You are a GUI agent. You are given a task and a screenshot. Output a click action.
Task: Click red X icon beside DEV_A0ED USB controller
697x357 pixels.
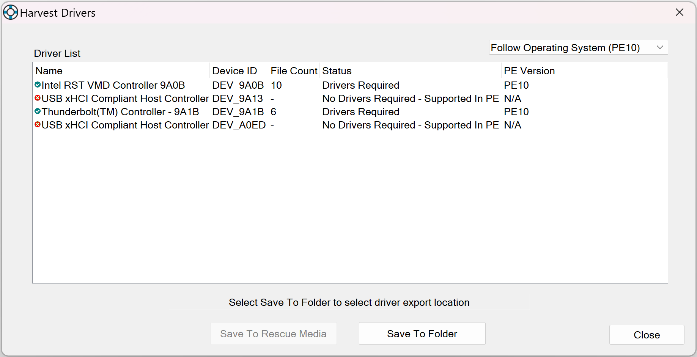point(38,125)
